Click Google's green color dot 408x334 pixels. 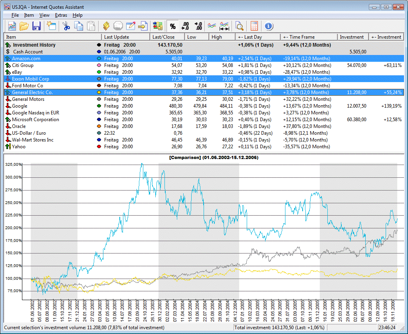[99, 106]
